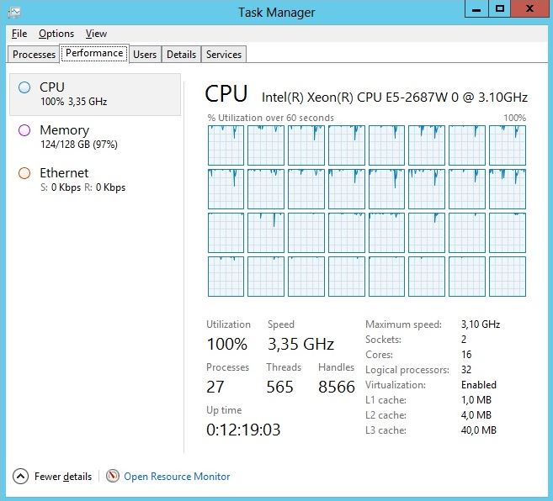The image size is (553, 501).
Task: Open Resource Monitor link
Action: click(177, 477)
